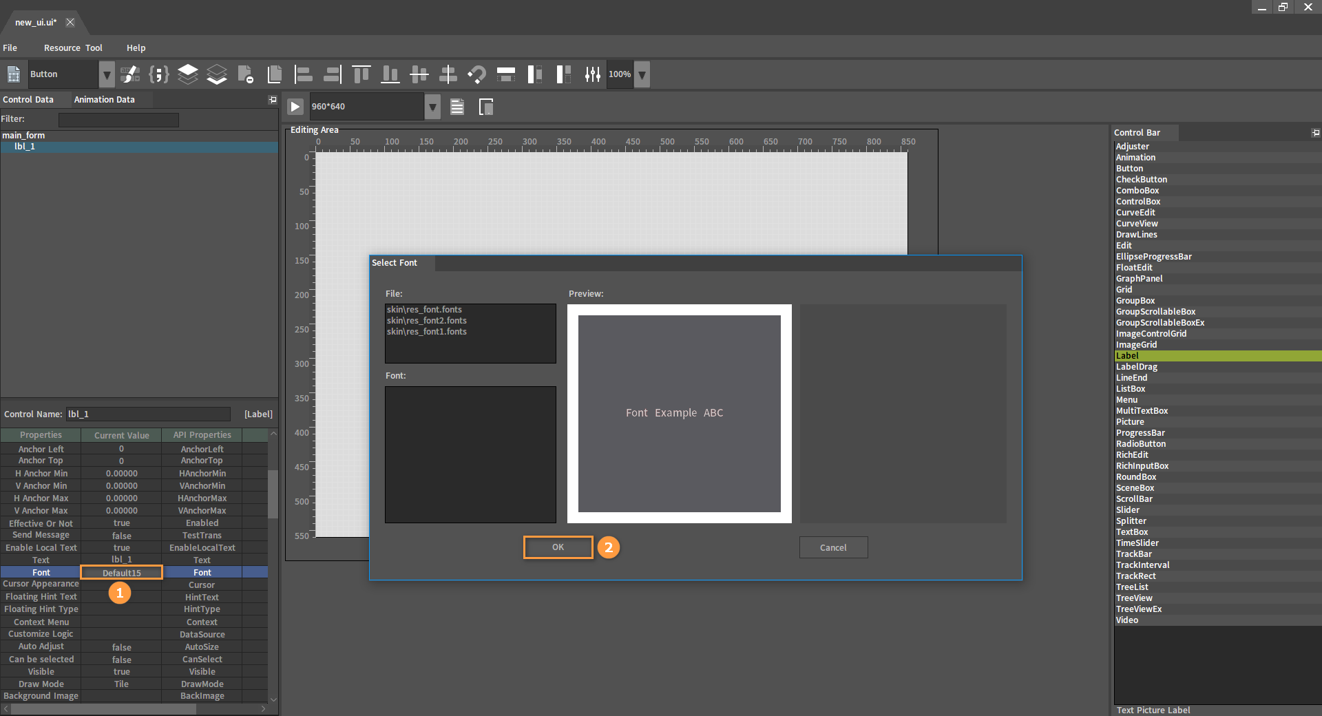Click the Font value Default15 cell
This screenshot has height=716, width=1322.
pos(122,573)
